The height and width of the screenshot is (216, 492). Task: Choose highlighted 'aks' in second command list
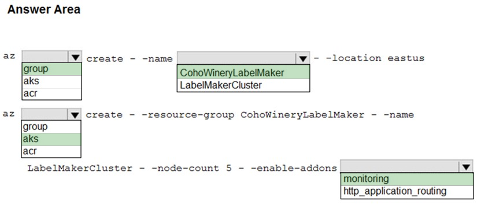51,139
